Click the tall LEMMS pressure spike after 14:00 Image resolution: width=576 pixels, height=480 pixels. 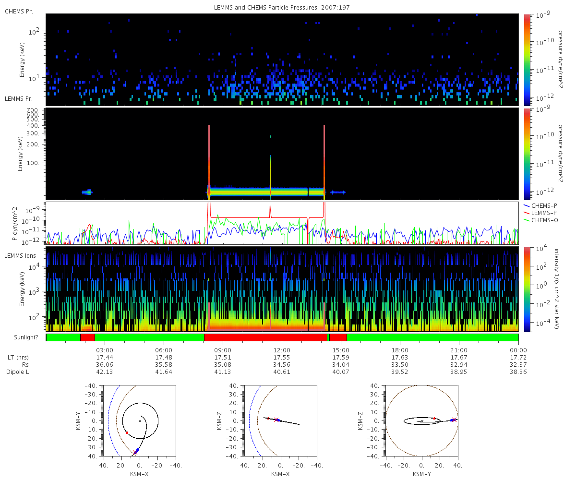[x=324, y=162]
